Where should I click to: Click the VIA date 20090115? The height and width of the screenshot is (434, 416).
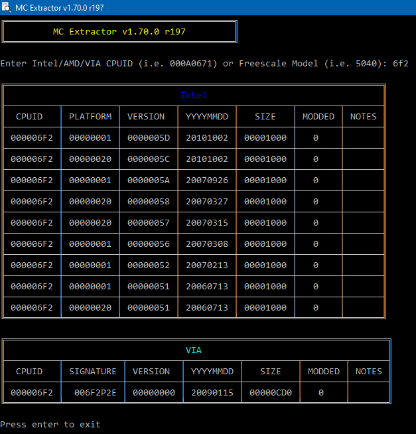click(x=212, y=392)
